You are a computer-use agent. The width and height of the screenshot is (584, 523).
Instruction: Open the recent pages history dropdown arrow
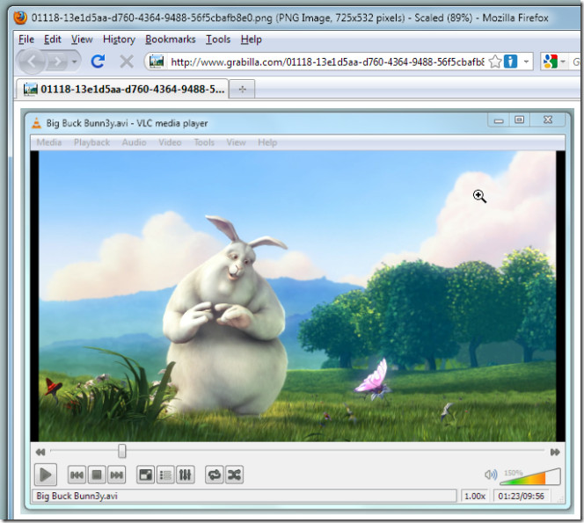coord(74,62)
